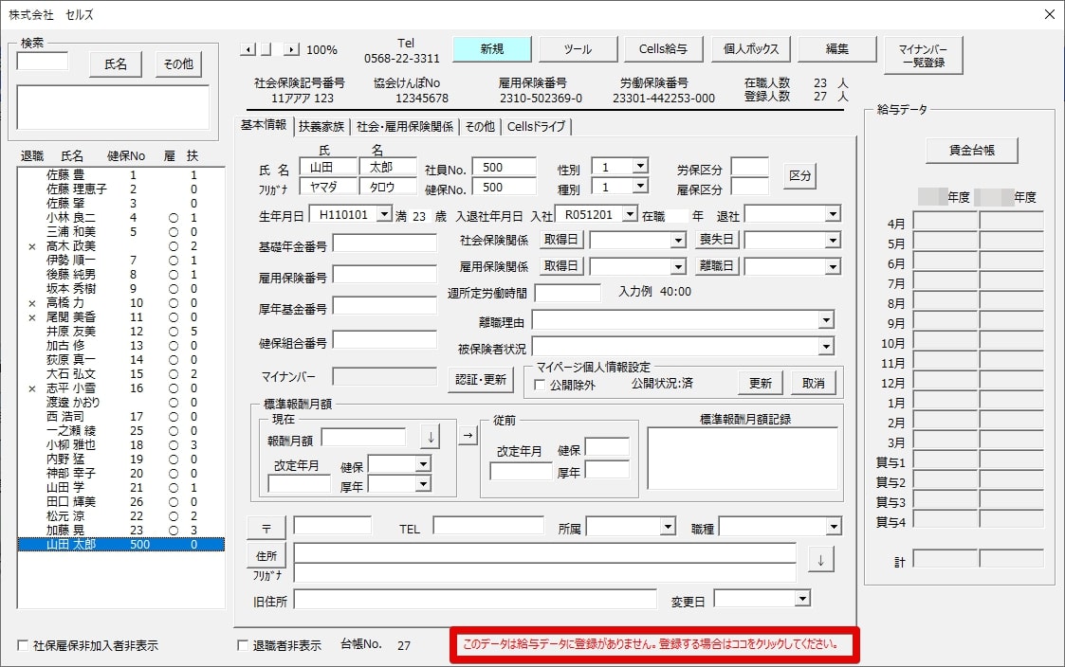The height and width of the screenshot is (667, 1065).
Task: Open the 性別 dropdown
Action: pos(640,166)
